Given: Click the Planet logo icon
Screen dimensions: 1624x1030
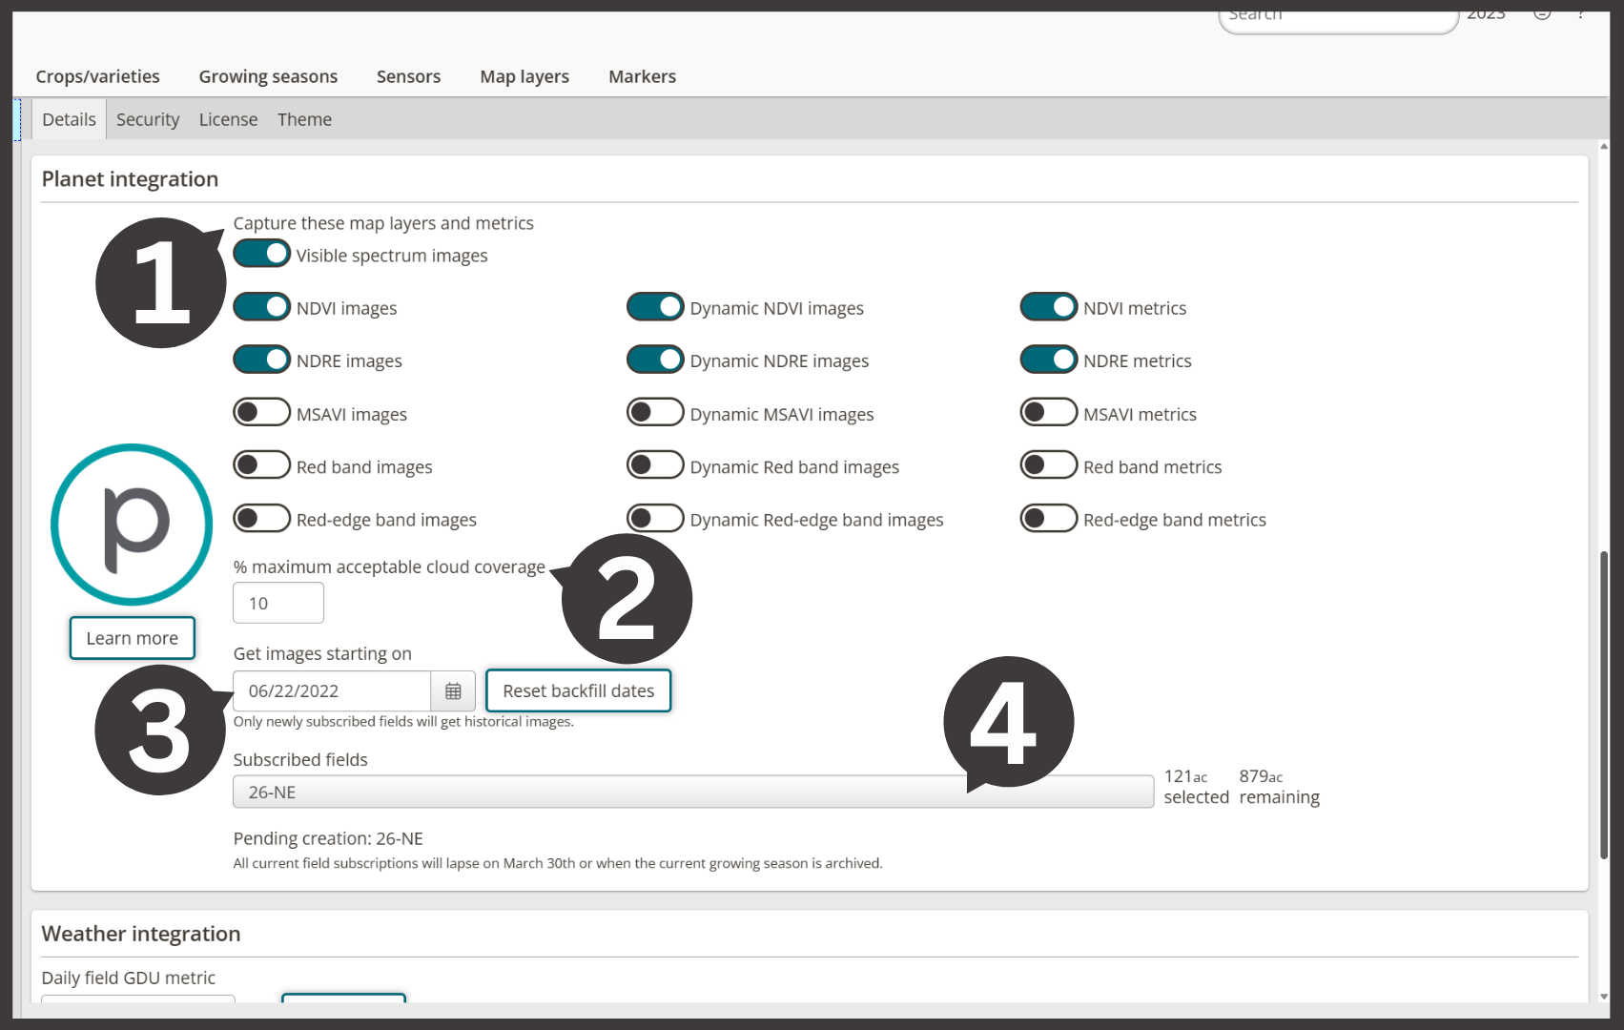Looking at the screenshot, I should click(132, 525).
